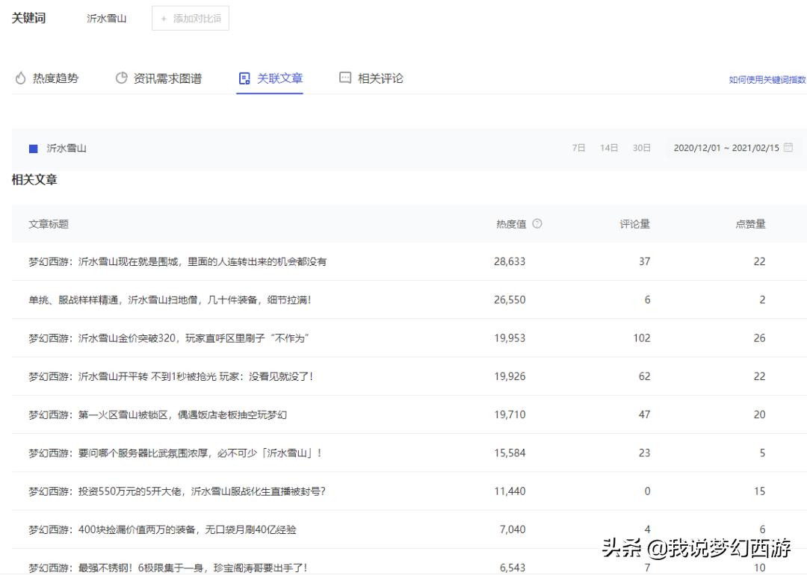
Task: Click the comment icon beside 相关评论
Action: [x=345, y=77]
